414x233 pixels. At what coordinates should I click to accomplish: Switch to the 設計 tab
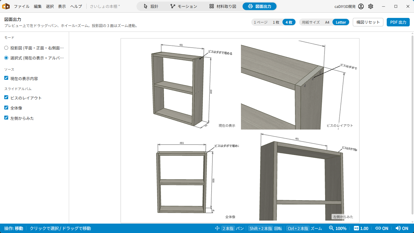tap(151, 6)
